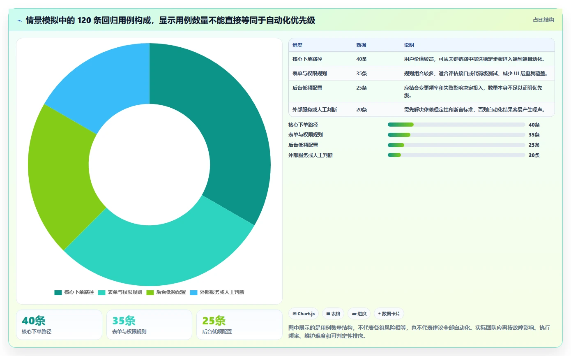Image resolution: width=571 pixels, height=356 pixels.
Task: Click the 说明 column header
Action: tap(409, 45)
